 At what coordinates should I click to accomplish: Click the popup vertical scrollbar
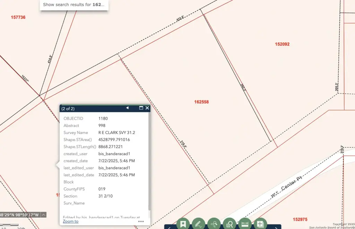click(149, 163)
